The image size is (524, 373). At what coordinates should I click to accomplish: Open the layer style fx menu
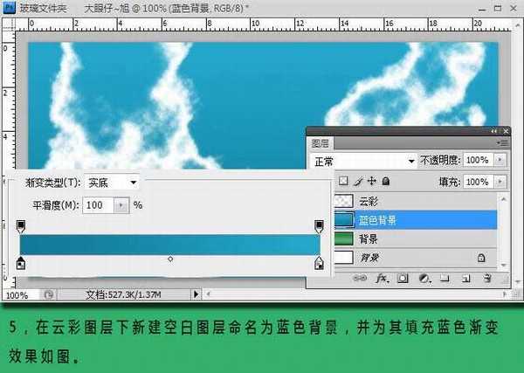pos(381,279)
